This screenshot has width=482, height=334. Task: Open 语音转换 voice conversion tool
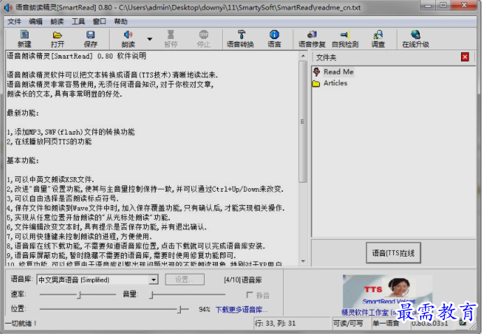point(240,38)
